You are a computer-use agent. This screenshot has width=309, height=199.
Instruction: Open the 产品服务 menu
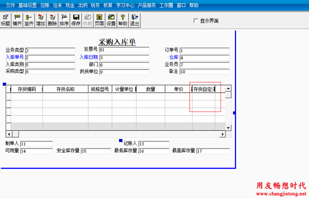146,5
